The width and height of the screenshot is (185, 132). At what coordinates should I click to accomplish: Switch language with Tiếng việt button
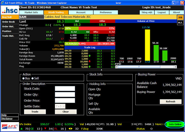[x=147, y=12]
